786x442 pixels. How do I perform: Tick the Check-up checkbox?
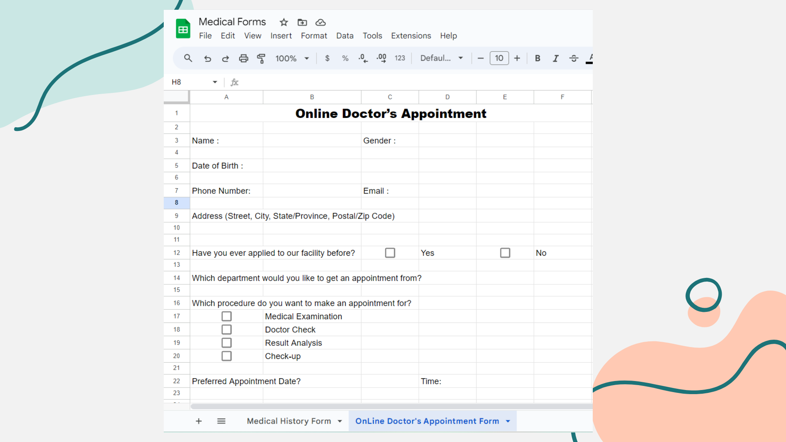226,356
